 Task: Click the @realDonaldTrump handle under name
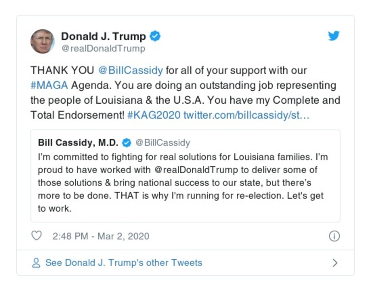[x=103, y=48]
